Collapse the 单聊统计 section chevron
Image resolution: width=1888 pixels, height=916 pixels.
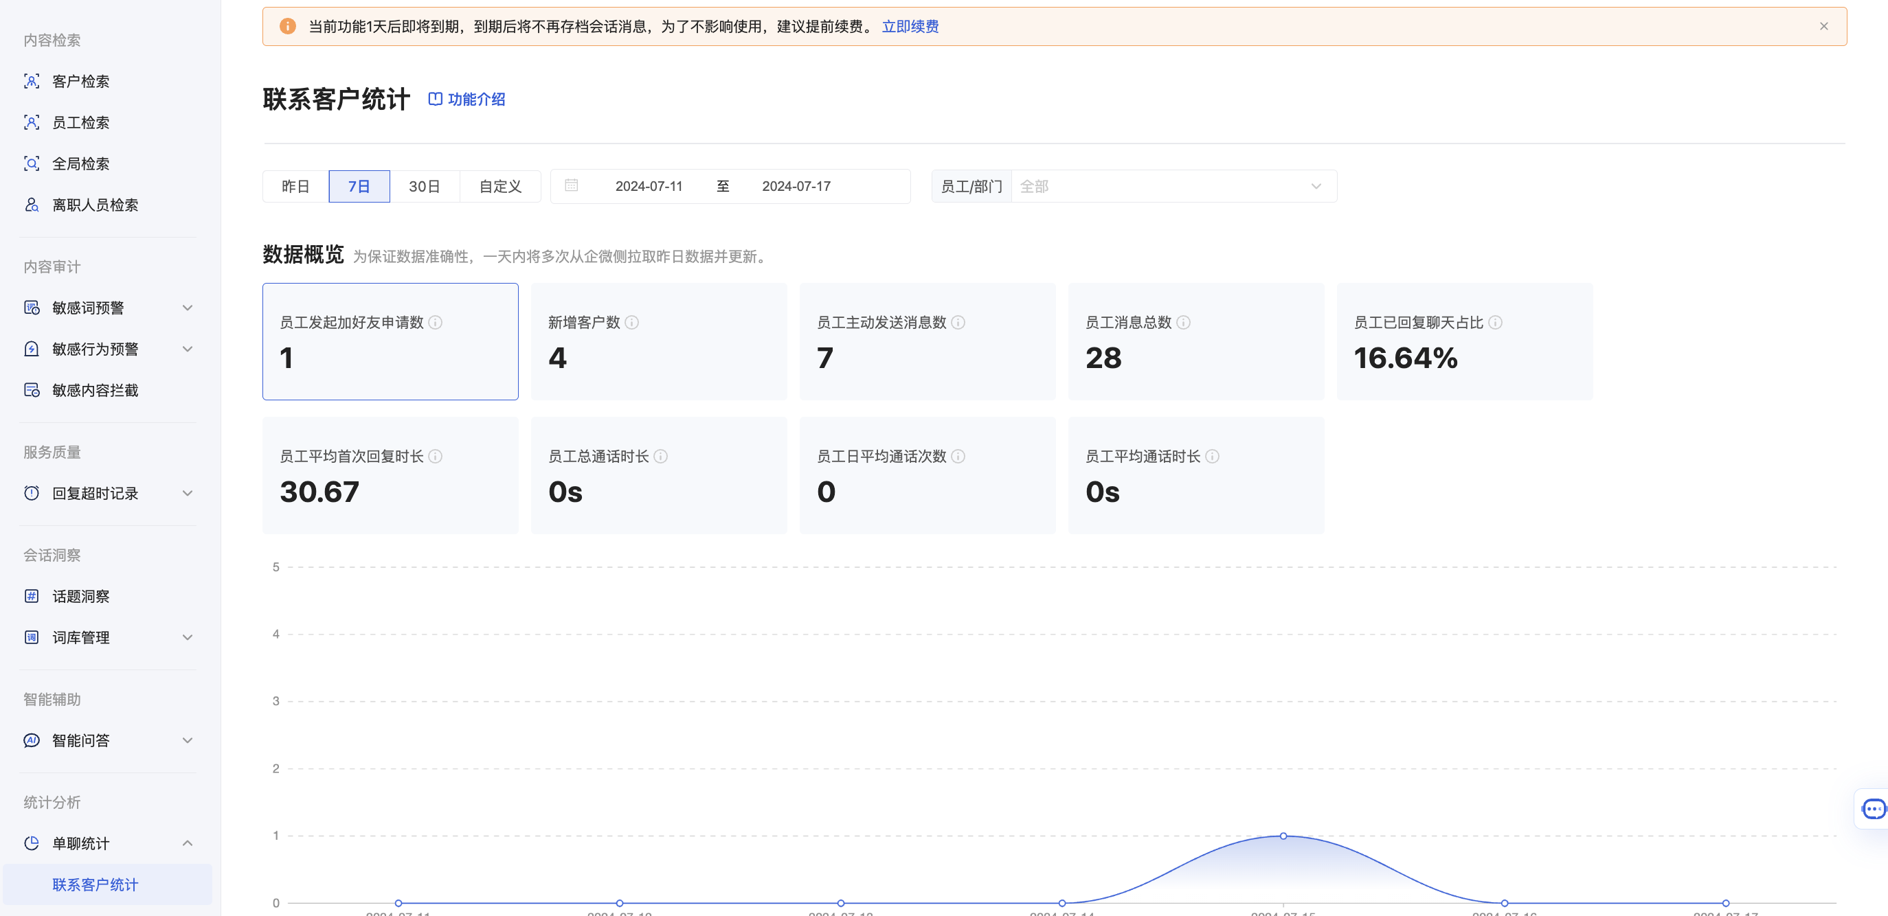click(x=188, y=843)
